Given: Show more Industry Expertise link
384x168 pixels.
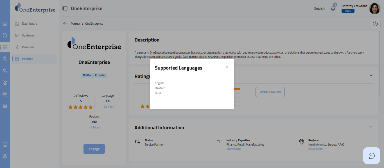Looking at the screenshot, I should (x=233, y=149).
